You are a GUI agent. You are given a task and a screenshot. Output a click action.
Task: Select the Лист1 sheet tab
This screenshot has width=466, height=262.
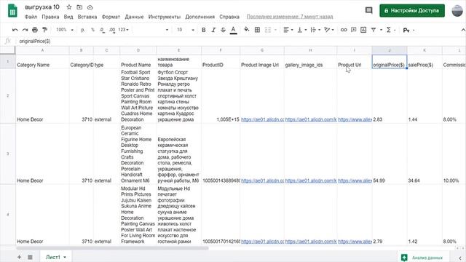[53, 257]
